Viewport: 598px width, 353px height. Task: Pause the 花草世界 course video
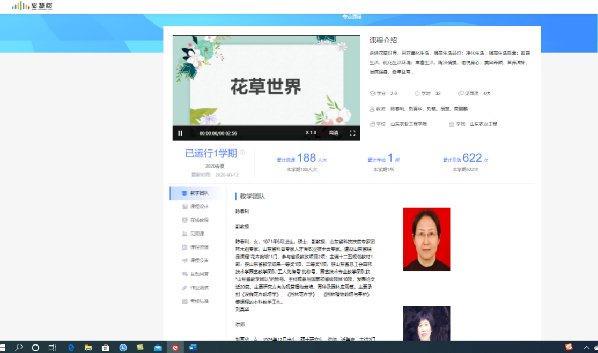click(x=180, y=133)
